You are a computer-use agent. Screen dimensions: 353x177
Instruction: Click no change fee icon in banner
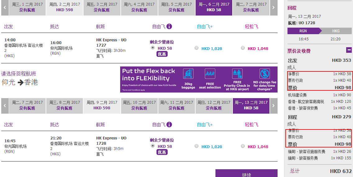point(265,74)
